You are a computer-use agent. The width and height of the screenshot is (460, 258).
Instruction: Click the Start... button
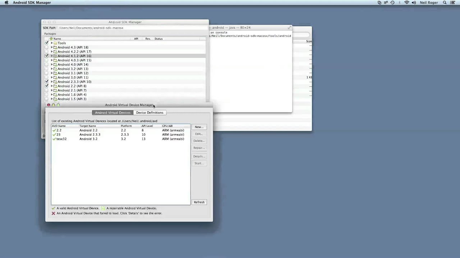coord(199,163)
